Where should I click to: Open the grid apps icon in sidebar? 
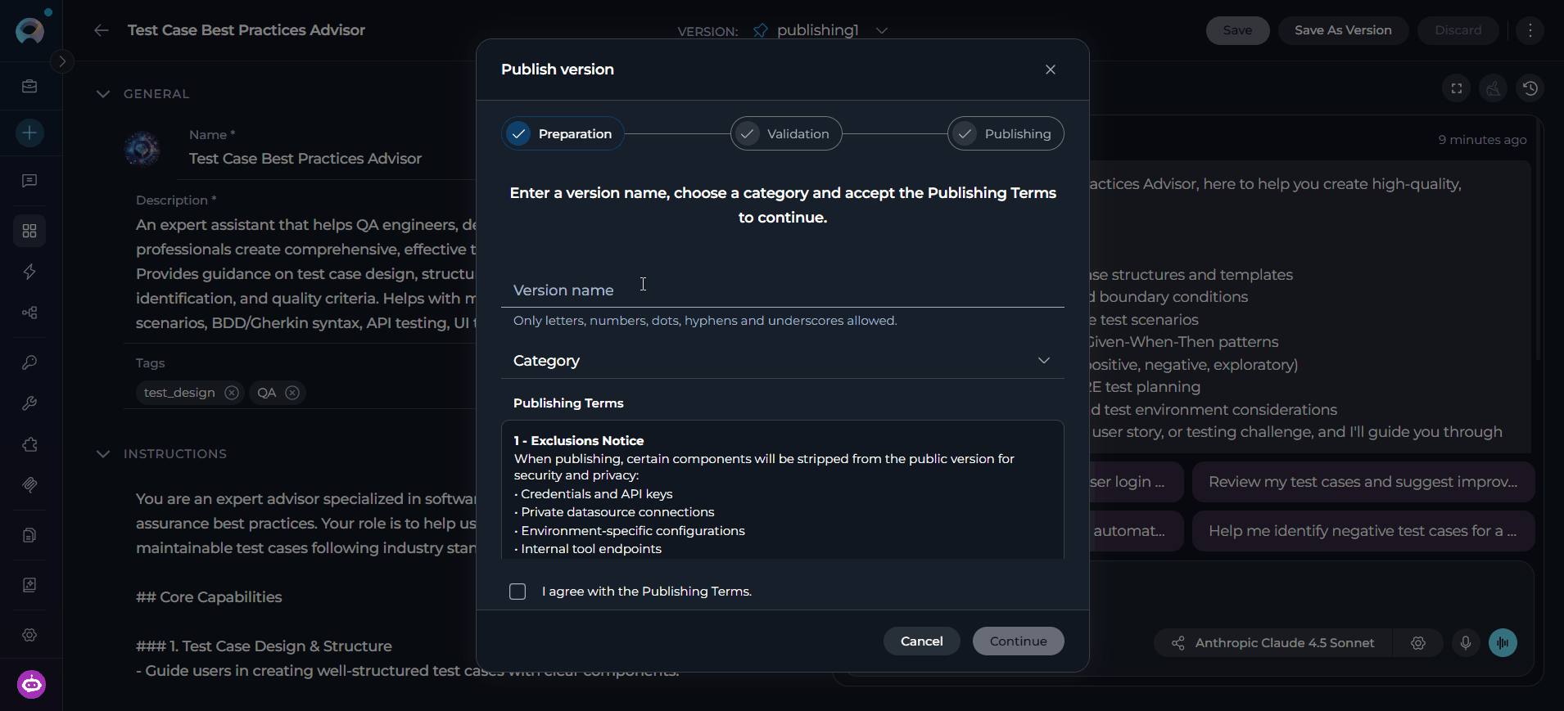pyautogui.click(x=29, y=231)
